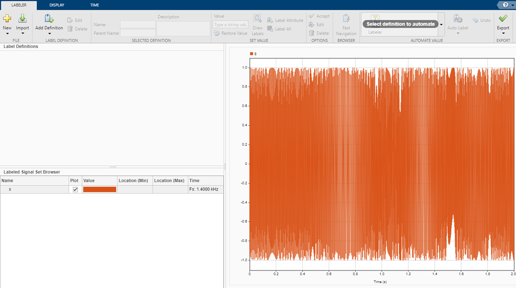Click the Add Definition icon
The image size is (516, 288).
click(x=49, y=19)
